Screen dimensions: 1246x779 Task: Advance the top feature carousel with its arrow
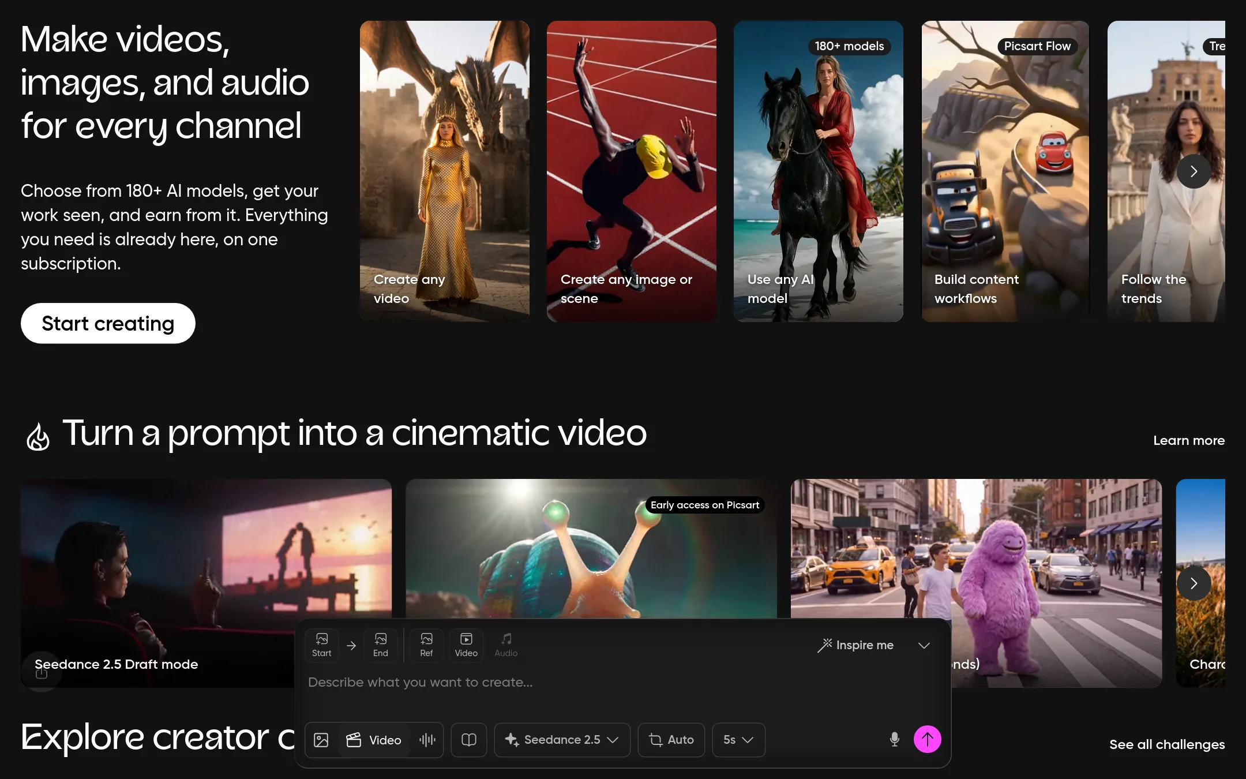point(1194,171)
